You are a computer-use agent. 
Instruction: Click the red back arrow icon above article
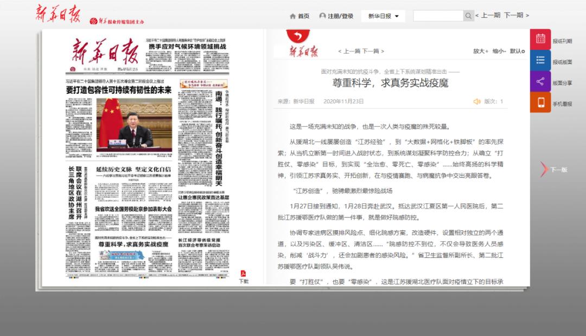[x=298, y=36]
